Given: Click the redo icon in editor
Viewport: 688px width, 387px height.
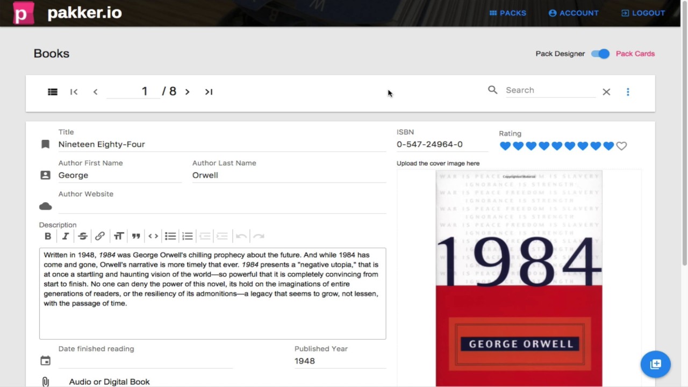Looking at the screenshot, I should [259, 236].
